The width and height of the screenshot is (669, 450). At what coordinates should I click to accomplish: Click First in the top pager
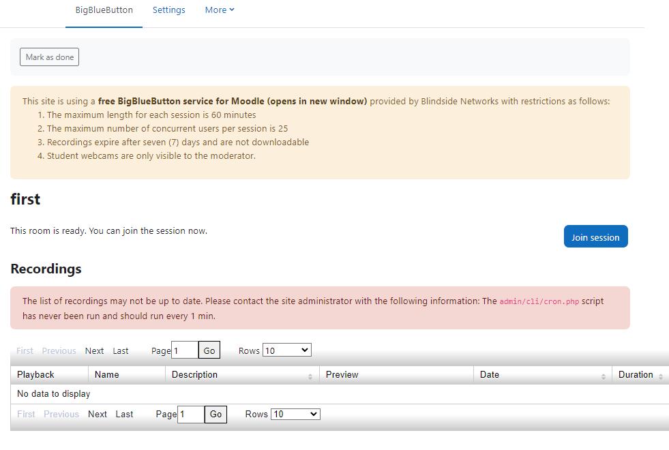pos(25,351)
